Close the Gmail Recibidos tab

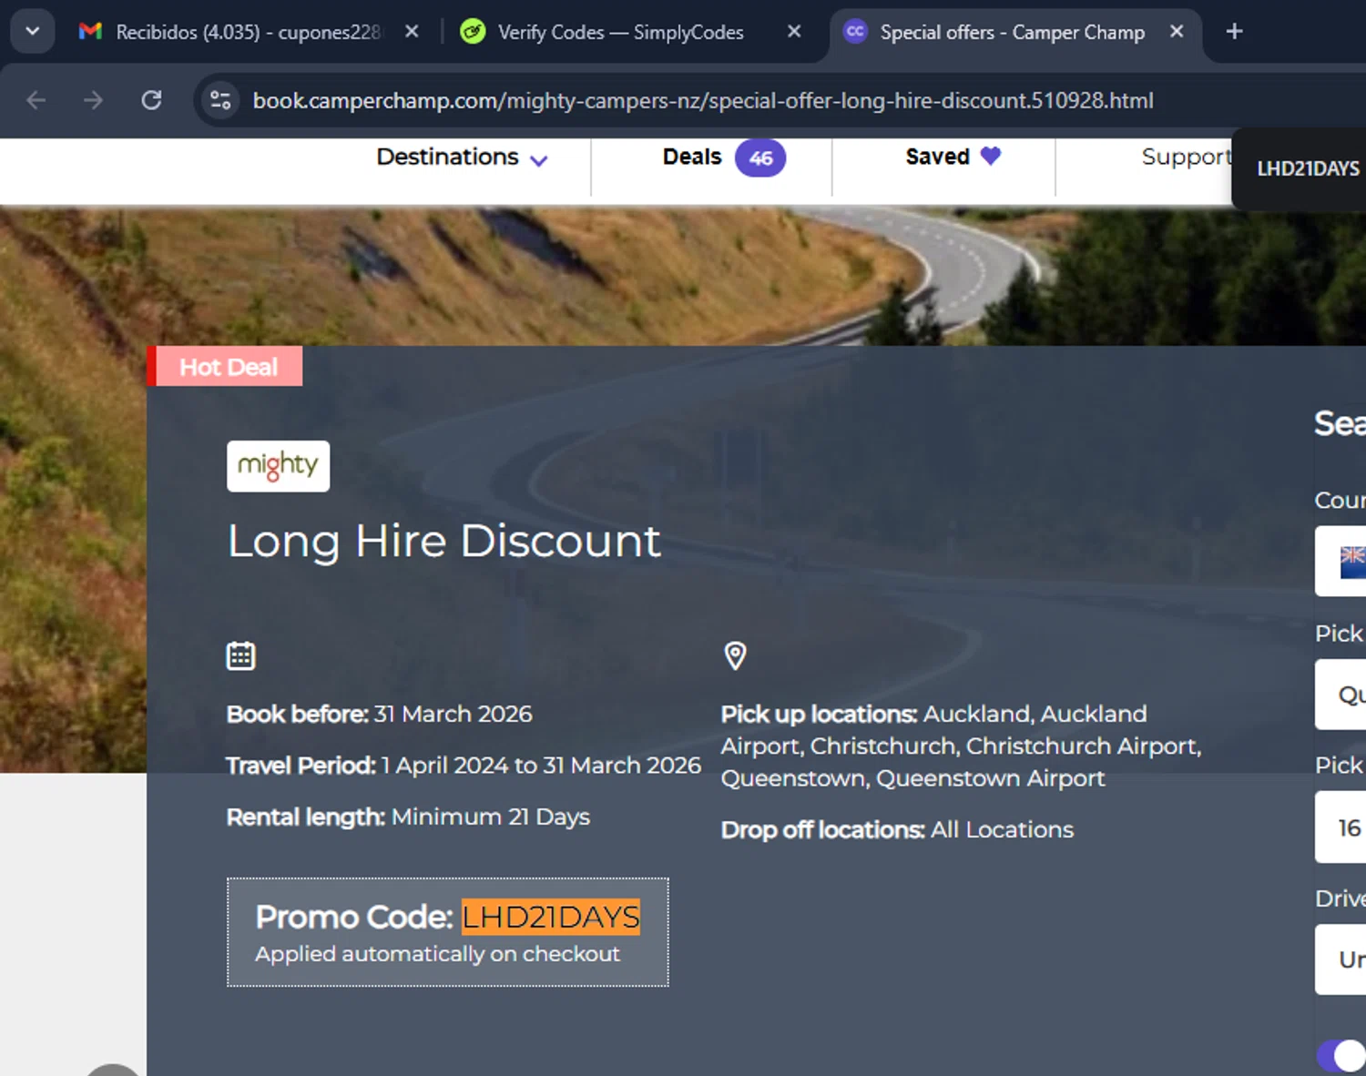[412, 32]
